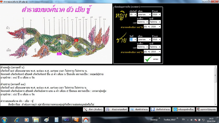The image size is (219, 123).
Task: Open the female birth year 2520 dropdown
Action: 156,14
